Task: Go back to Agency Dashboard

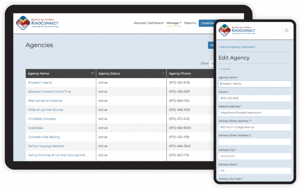Action: pos(237,47)
